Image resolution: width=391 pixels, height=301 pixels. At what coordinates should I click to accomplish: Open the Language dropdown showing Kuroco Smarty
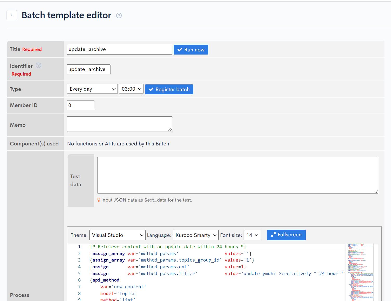[196, 235]
